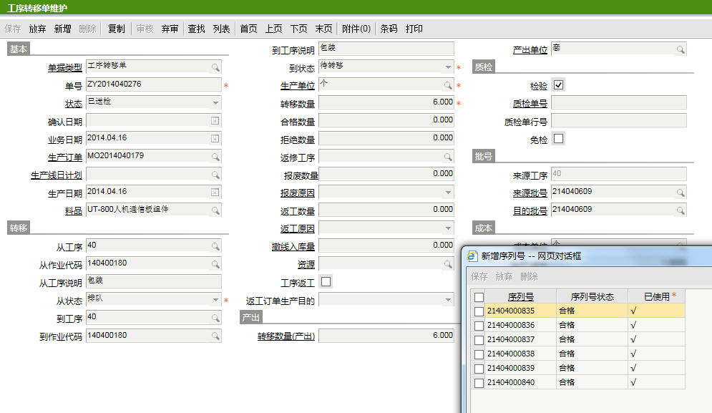Click 打印 in the toolbar

click(414, 29)
